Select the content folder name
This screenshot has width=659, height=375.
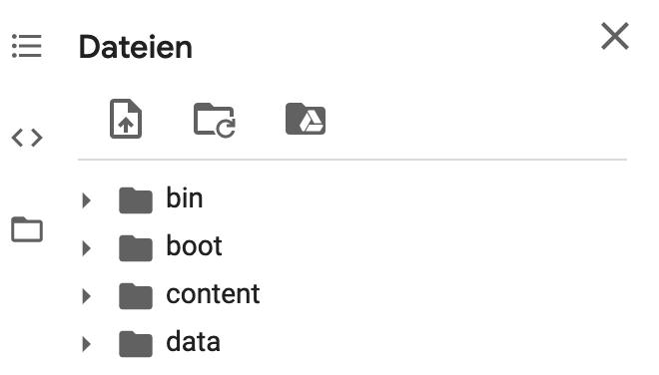click(213, 294)
